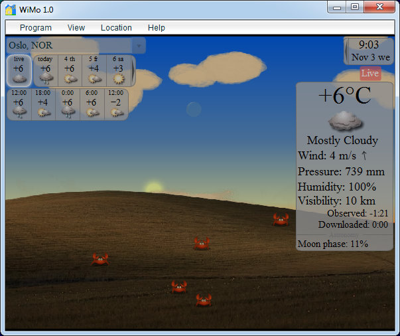Click the large cloud icon in the details panel
The image size is (400, 336).
click(346, 120)
